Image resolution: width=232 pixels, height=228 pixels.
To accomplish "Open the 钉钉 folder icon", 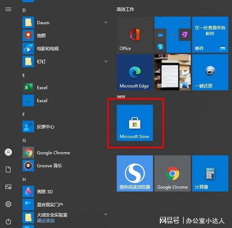I will coord(28,62).
